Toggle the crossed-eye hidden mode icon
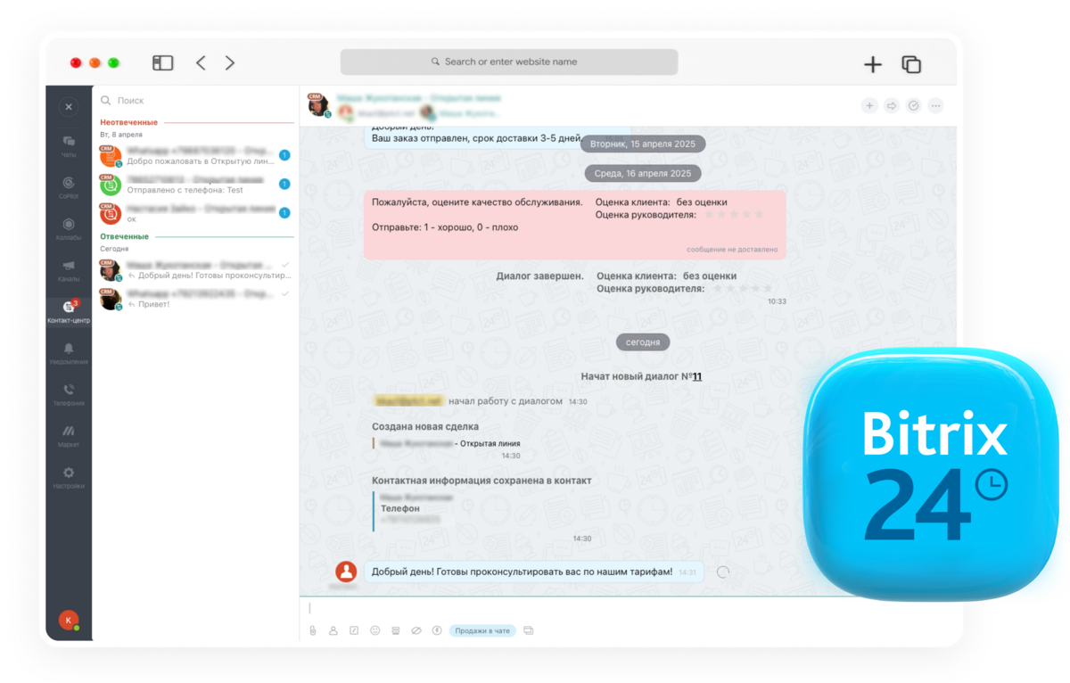The image size is (1070, 683). [x=416, y=630]
